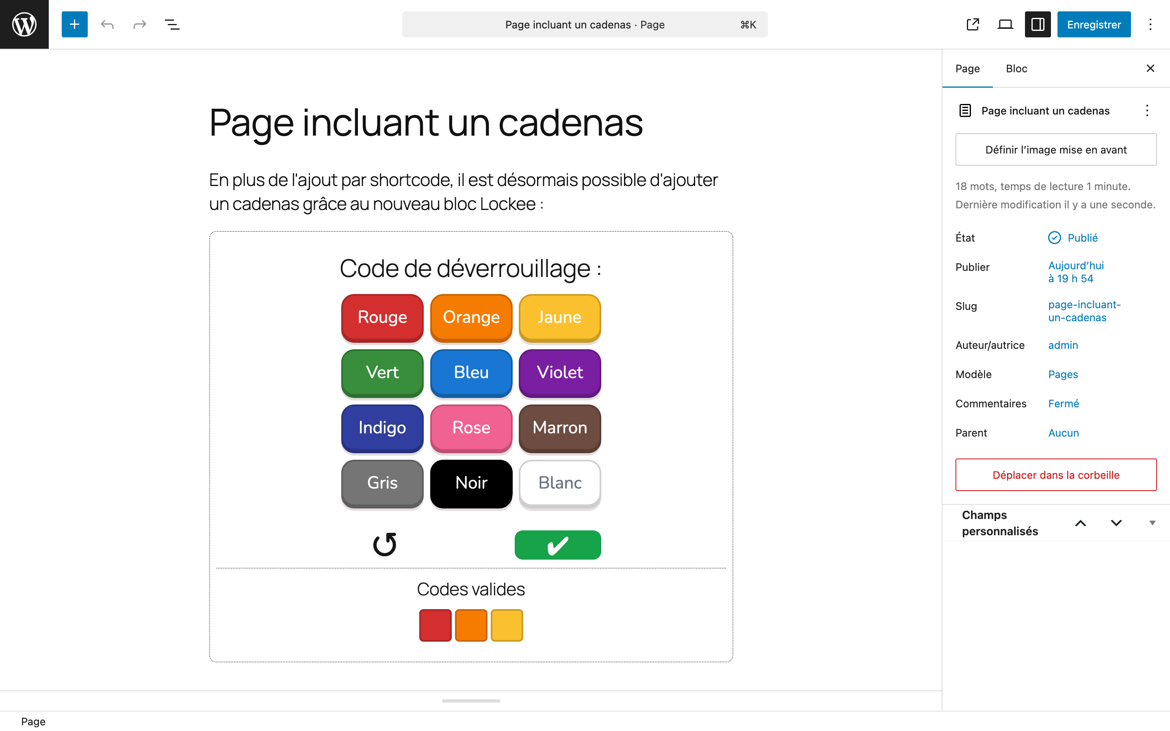Switch to the Page tab
Screen dimensions: 1170x731
tap(967, 69)
